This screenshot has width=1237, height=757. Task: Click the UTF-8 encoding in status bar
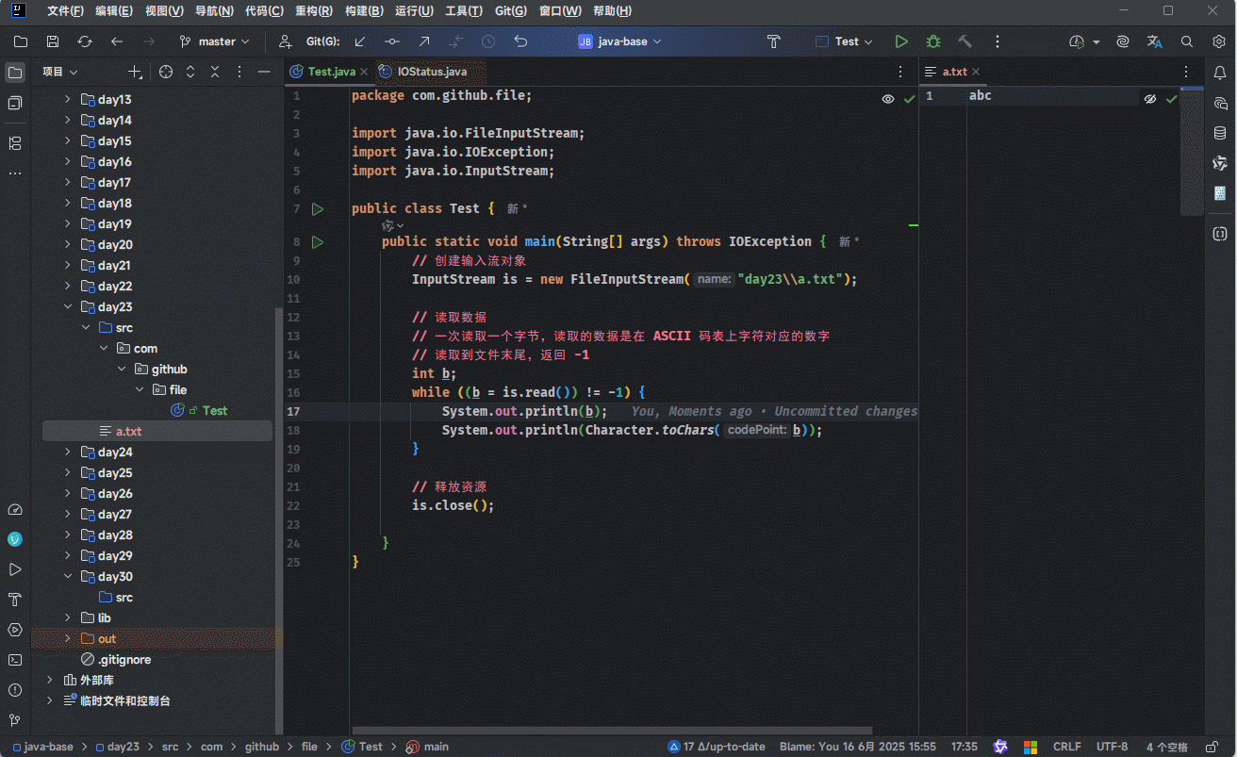tap(1112, 747)
